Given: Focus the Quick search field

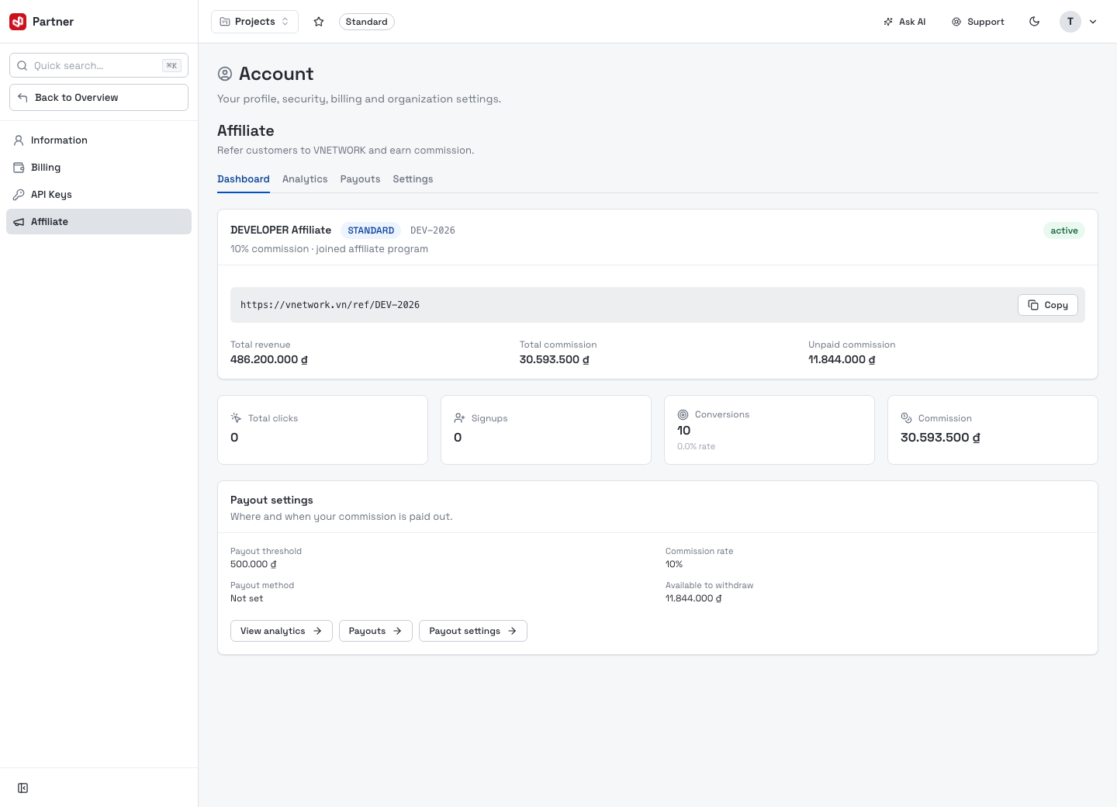Looking at the screenshot, I should click(x=99, y=65).
